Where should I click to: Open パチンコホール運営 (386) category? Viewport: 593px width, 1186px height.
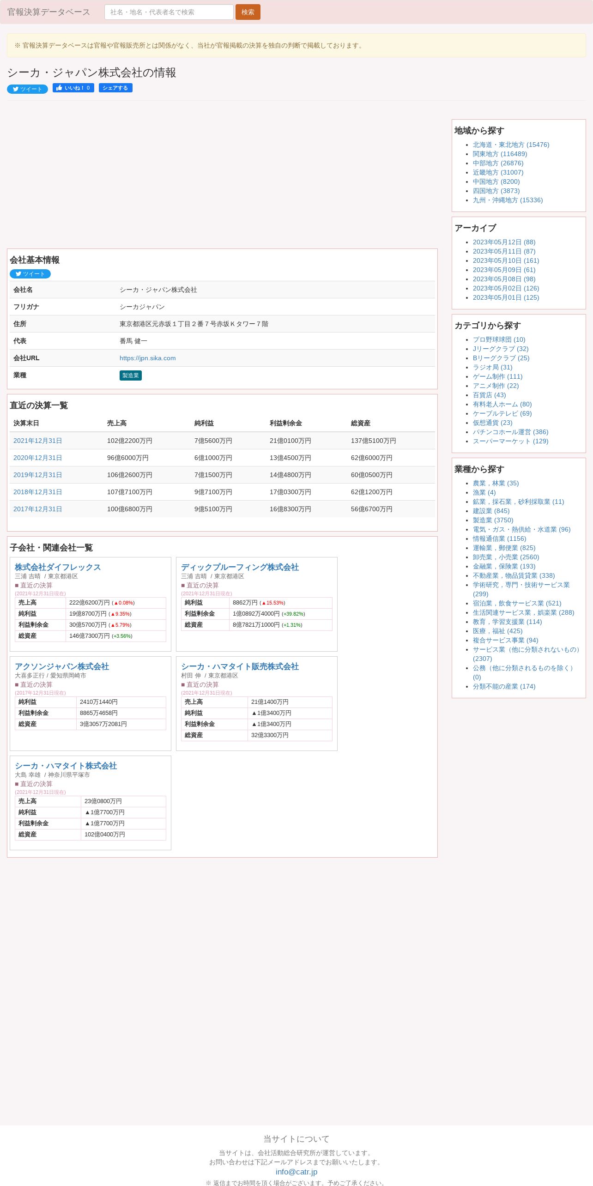[x=510, y=432]
